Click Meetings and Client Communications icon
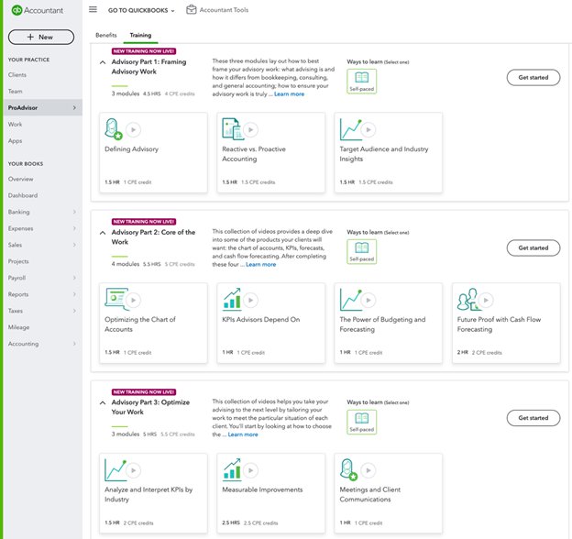 348,470
